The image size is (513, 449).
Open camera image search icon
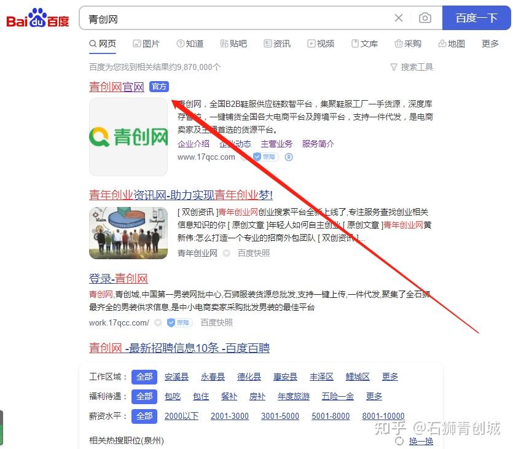coord(425,18)
